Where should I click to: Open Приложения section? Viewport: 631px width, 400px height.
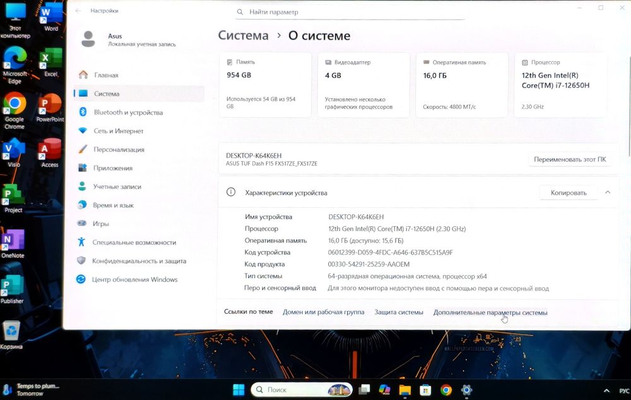pos(139,168)
